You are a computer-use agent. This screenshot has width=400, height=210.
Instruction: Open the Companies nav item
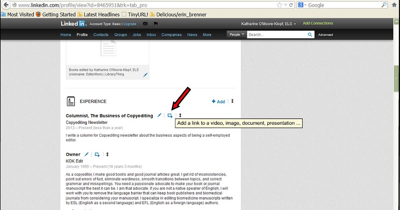click(x=172, y=35)
